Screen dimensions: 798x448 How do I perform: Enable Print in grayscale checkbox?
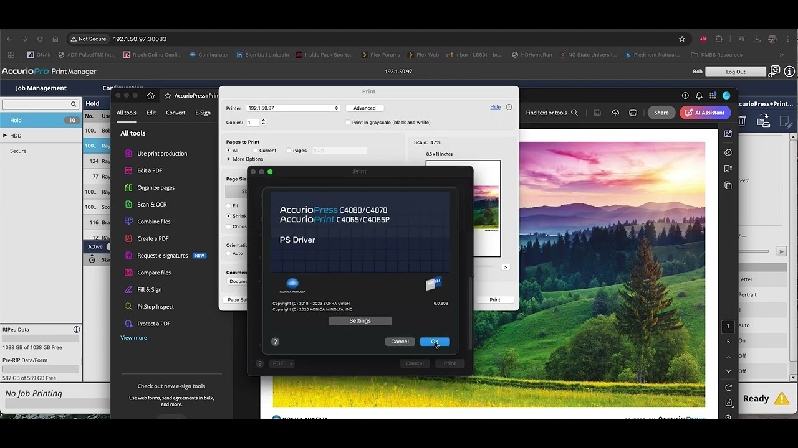tap(348, 123)
